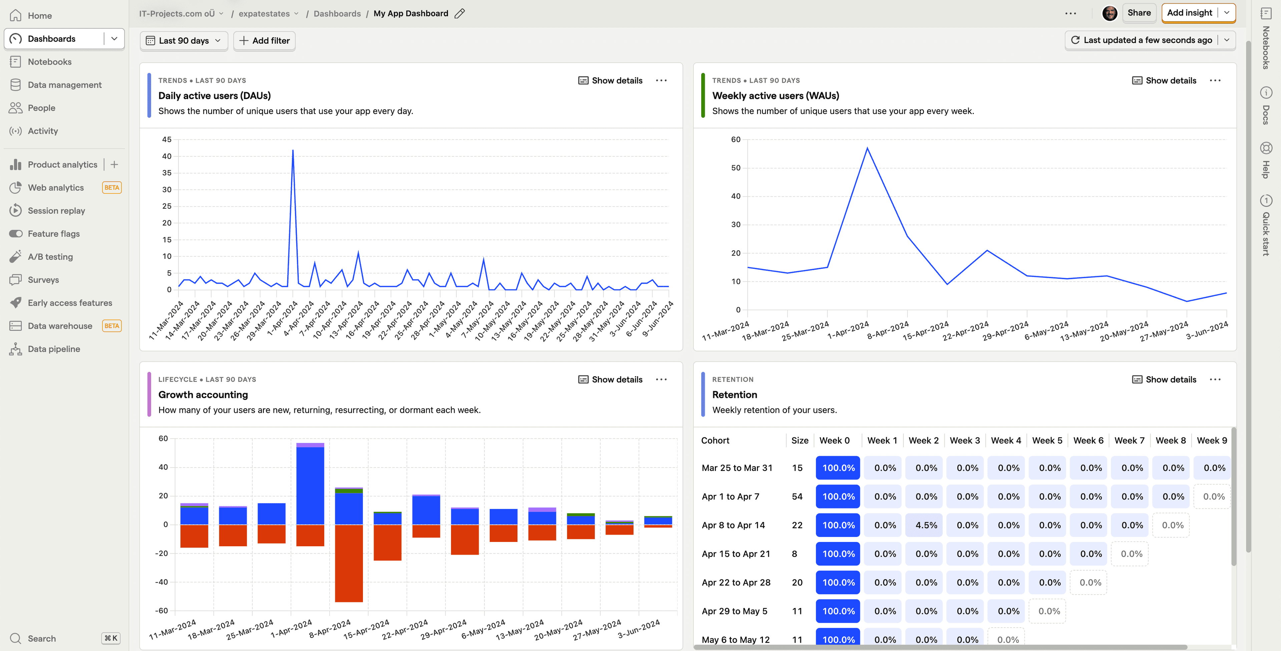Expand the Dashboards sidebar dropdown arrow

click(x=114, y=39)
